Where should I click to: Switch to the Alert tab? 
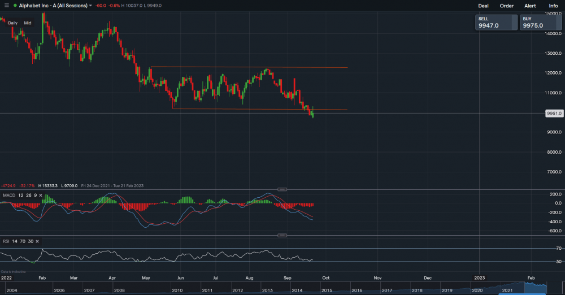pyautogui.click(x=530, y=6)
